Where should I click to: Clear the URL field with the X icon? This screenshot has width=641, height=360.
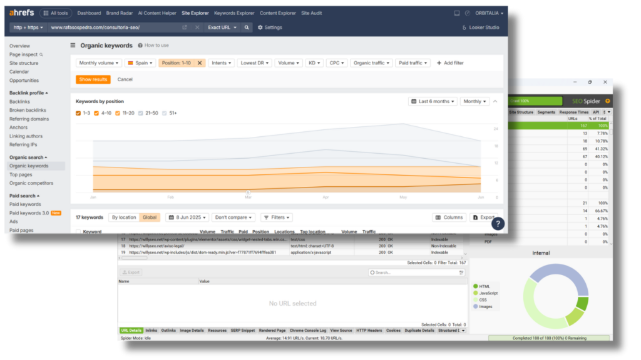[x=197, y=27]
